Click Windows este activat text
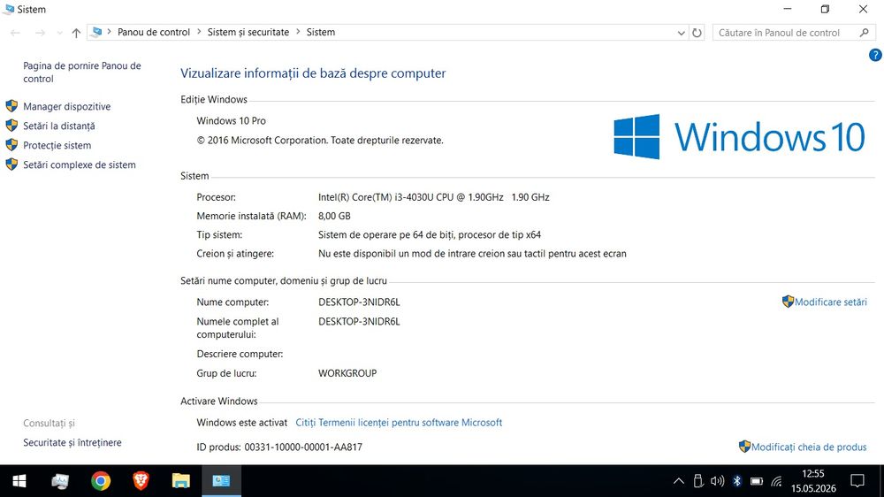This screenshot has height=497, width=884. coord(242,423)
